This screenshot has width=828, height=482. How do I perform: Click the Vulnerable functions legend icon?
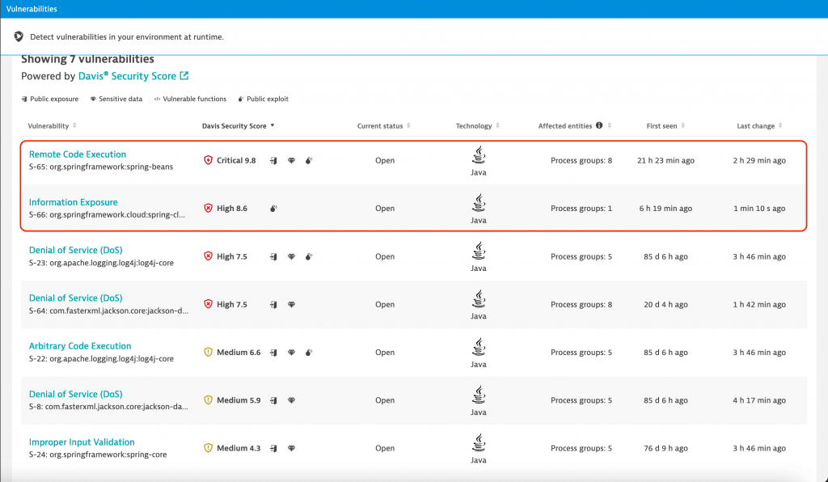[x=157, y=99]
